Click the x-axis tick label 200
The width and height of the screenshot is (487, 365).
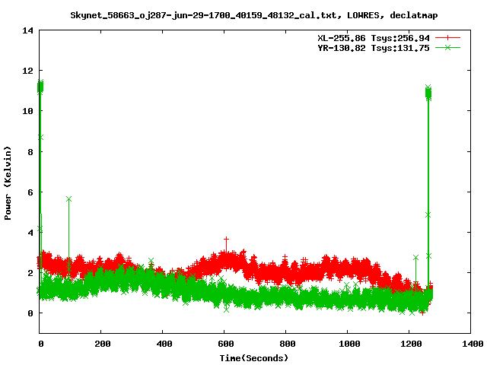click(102, 344)
